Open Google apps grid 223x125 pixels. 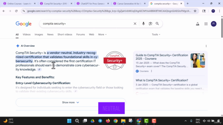coord(206,24)
